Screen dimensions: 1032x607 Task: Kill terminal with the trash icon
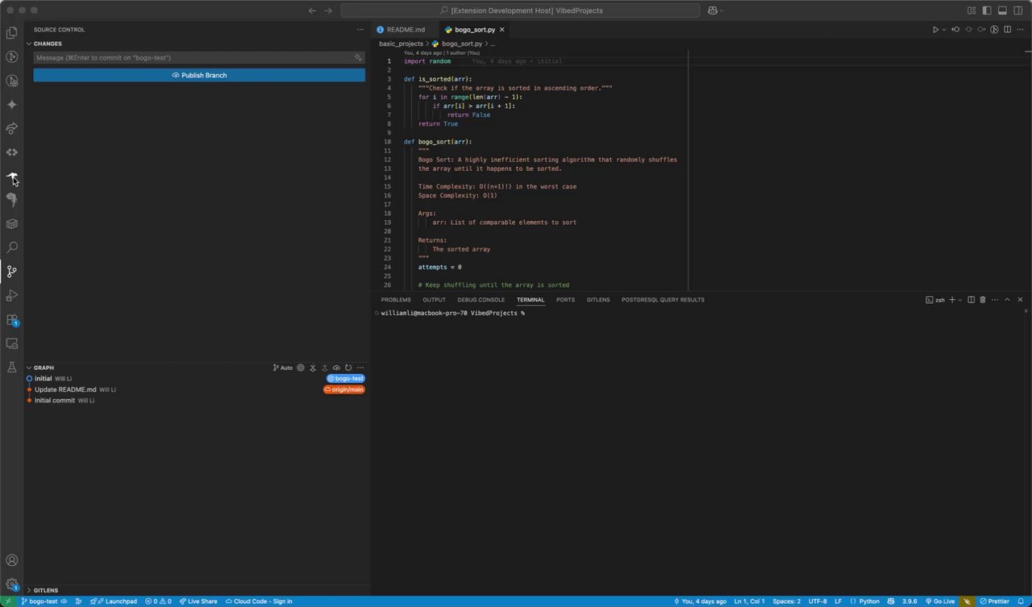coord(982,300)
